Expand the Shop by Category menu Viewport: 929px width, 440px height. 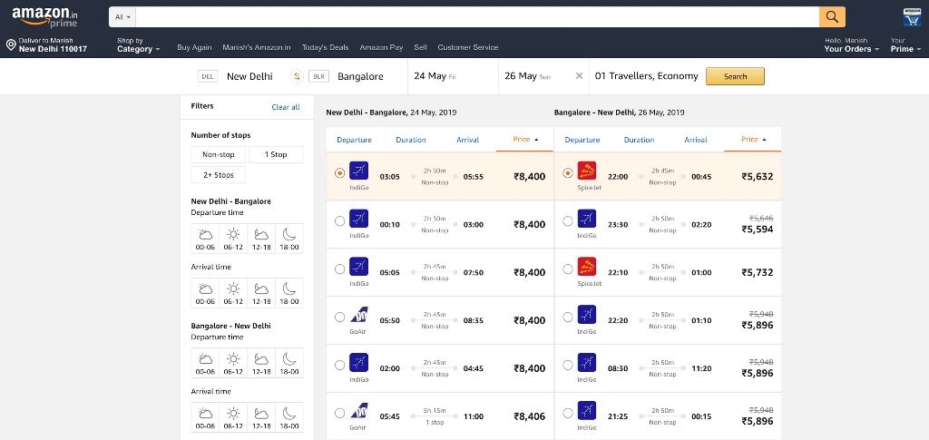click(138, 45)
